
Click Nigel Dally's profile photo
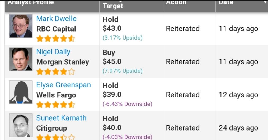[21, 59]
